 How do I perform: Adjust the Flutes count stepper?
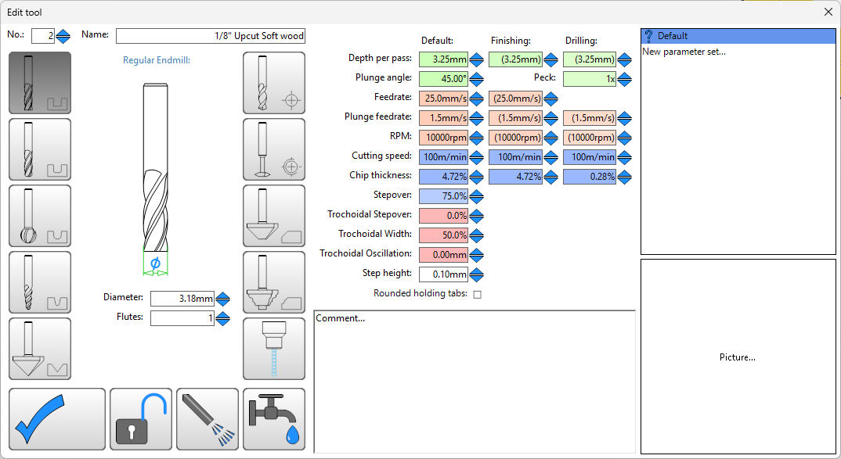click(x=223, y=318)
